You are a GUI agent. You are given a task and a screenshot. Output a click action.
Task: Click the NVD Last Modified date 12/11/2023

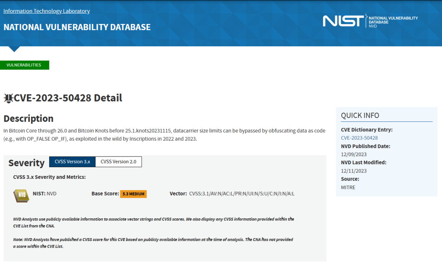pos(354,171)
